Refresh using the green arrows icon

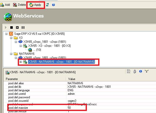pyautogui.click(x=48, y=5)
